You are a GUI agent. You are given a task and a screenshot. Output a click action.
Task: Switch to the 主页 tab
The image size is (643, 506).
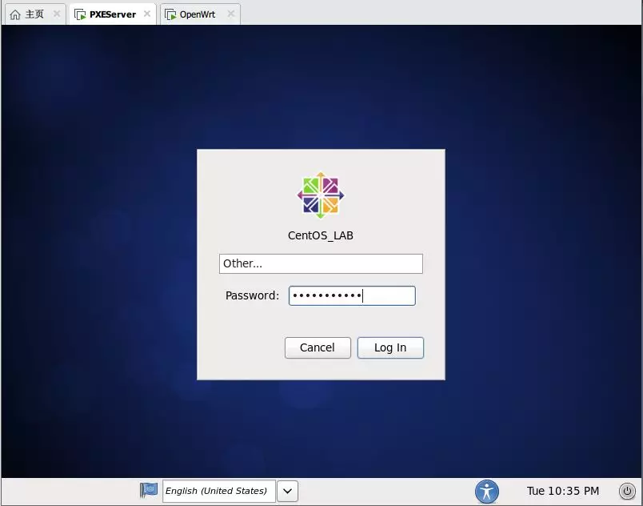pyautogui.click(x=34, y=14)
